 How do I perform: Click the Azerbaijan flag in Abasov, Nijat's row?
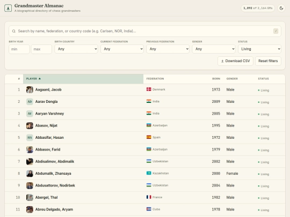149,125
